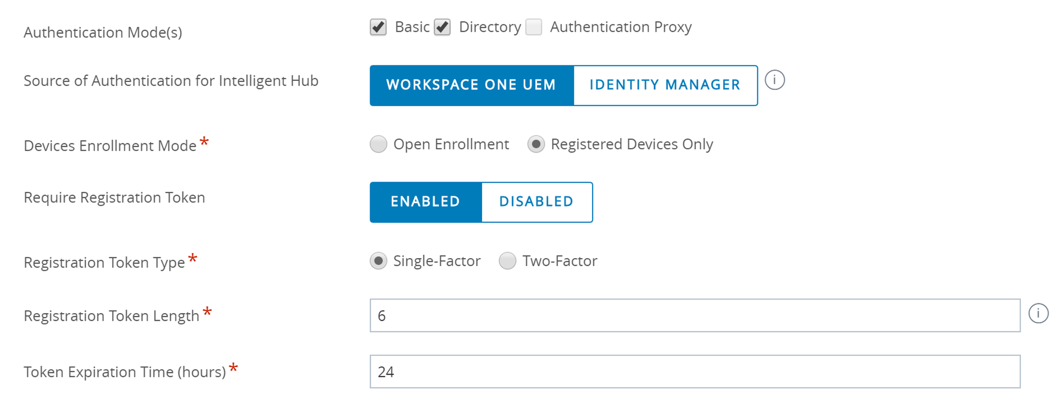
Task: Click the Token Expiration Time (hours) label
Action: click(x=125, y=372)
